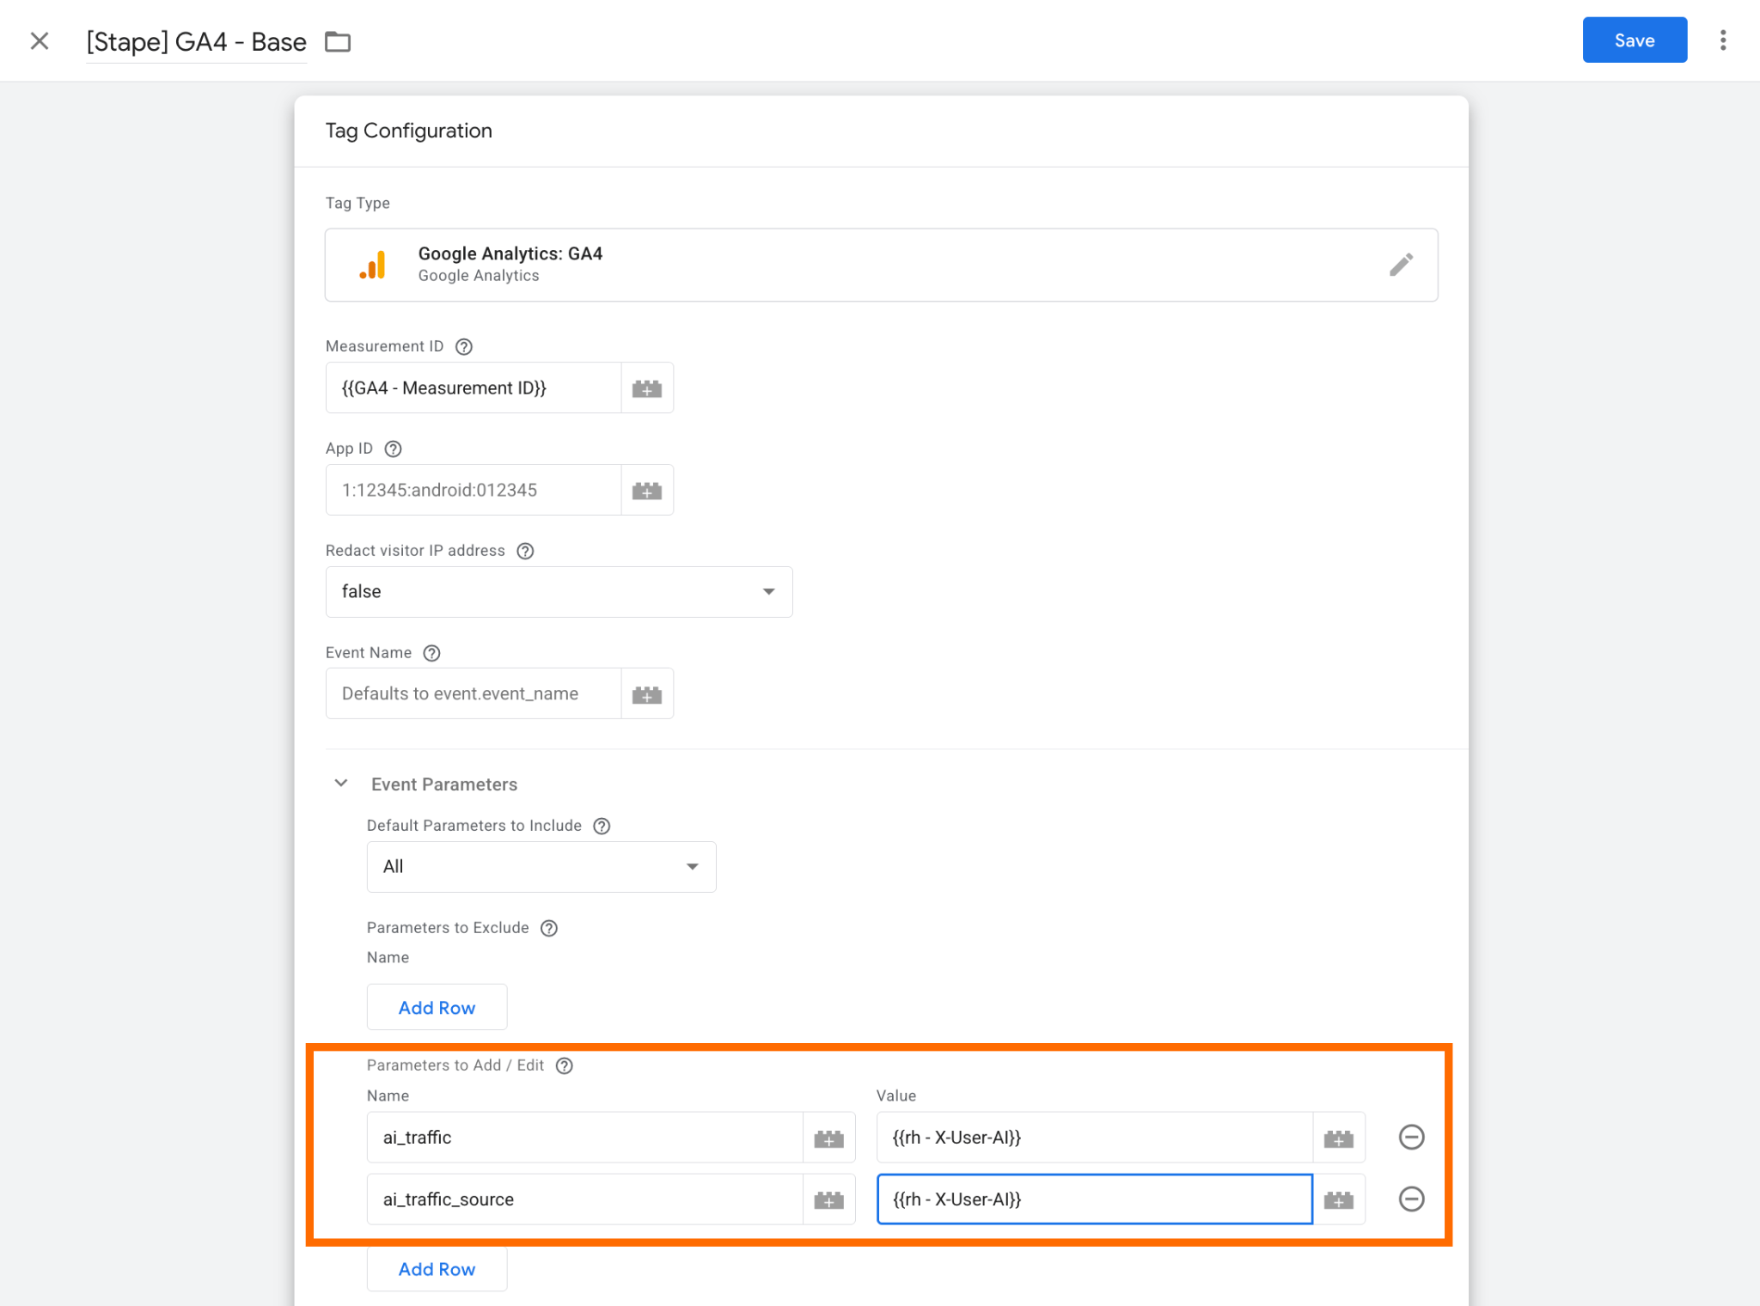Open help for Parameters to Exclude
Image resolution: width=1760 pixels, height=1306 pixels.
pyautogui.click(x=549, y=928)
